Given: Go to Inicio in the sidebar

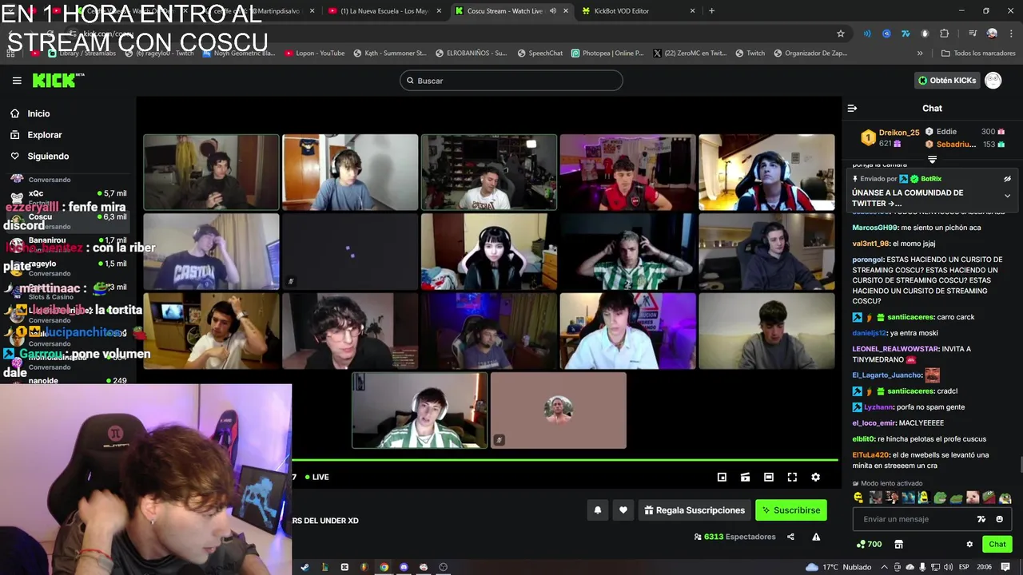Looking at the screenshot, I should pyautogui.click(x=38, y=113).
